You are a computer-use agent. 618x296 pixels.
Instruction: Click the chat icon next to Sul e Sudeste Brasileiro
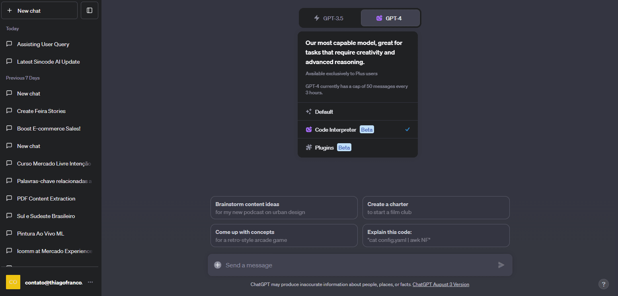[9, 216]
